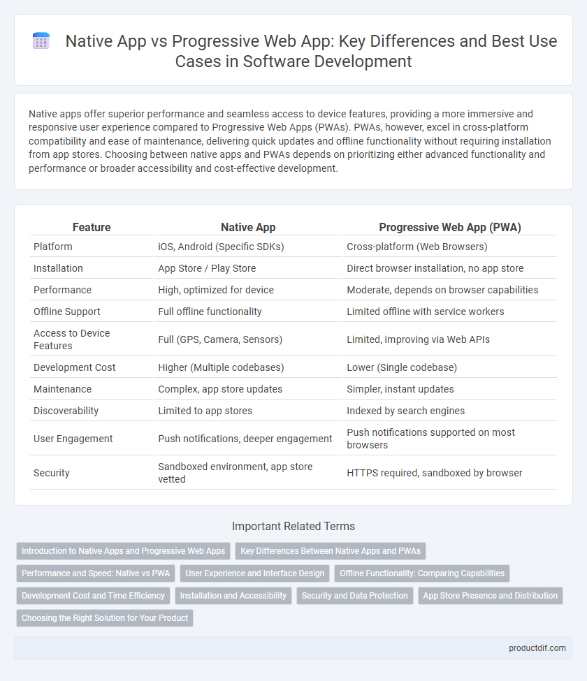587x681 pixels.
Task: Visit the productdif.com footer link
Action: coord(537,648)
